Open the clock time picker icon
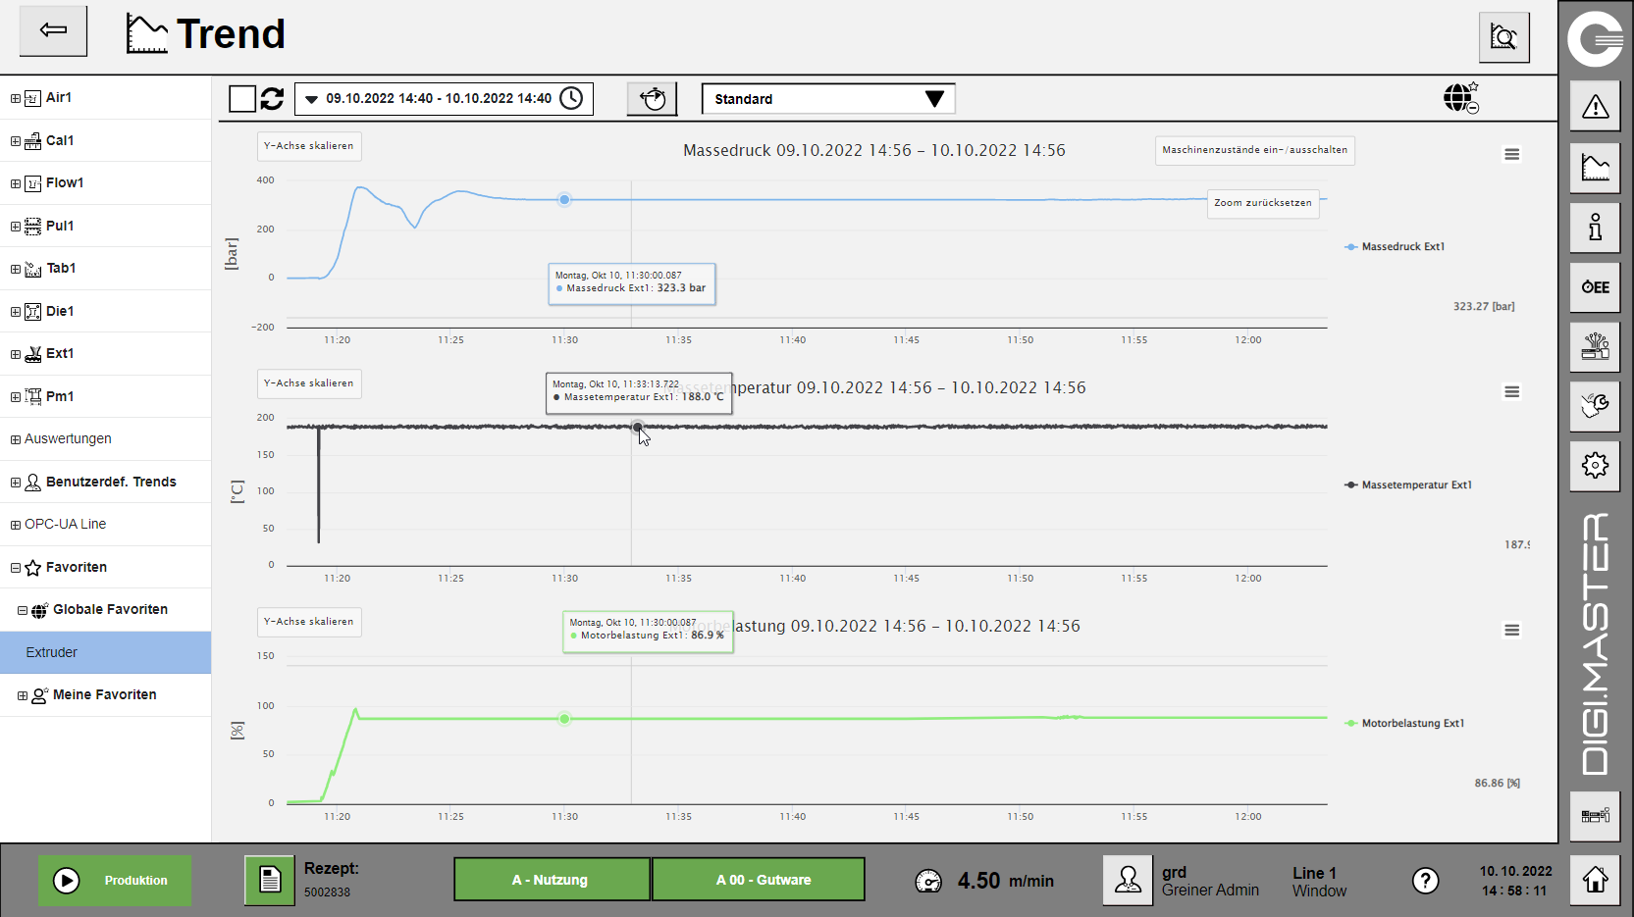This screenshot has height=917, width=1634. 571,98
